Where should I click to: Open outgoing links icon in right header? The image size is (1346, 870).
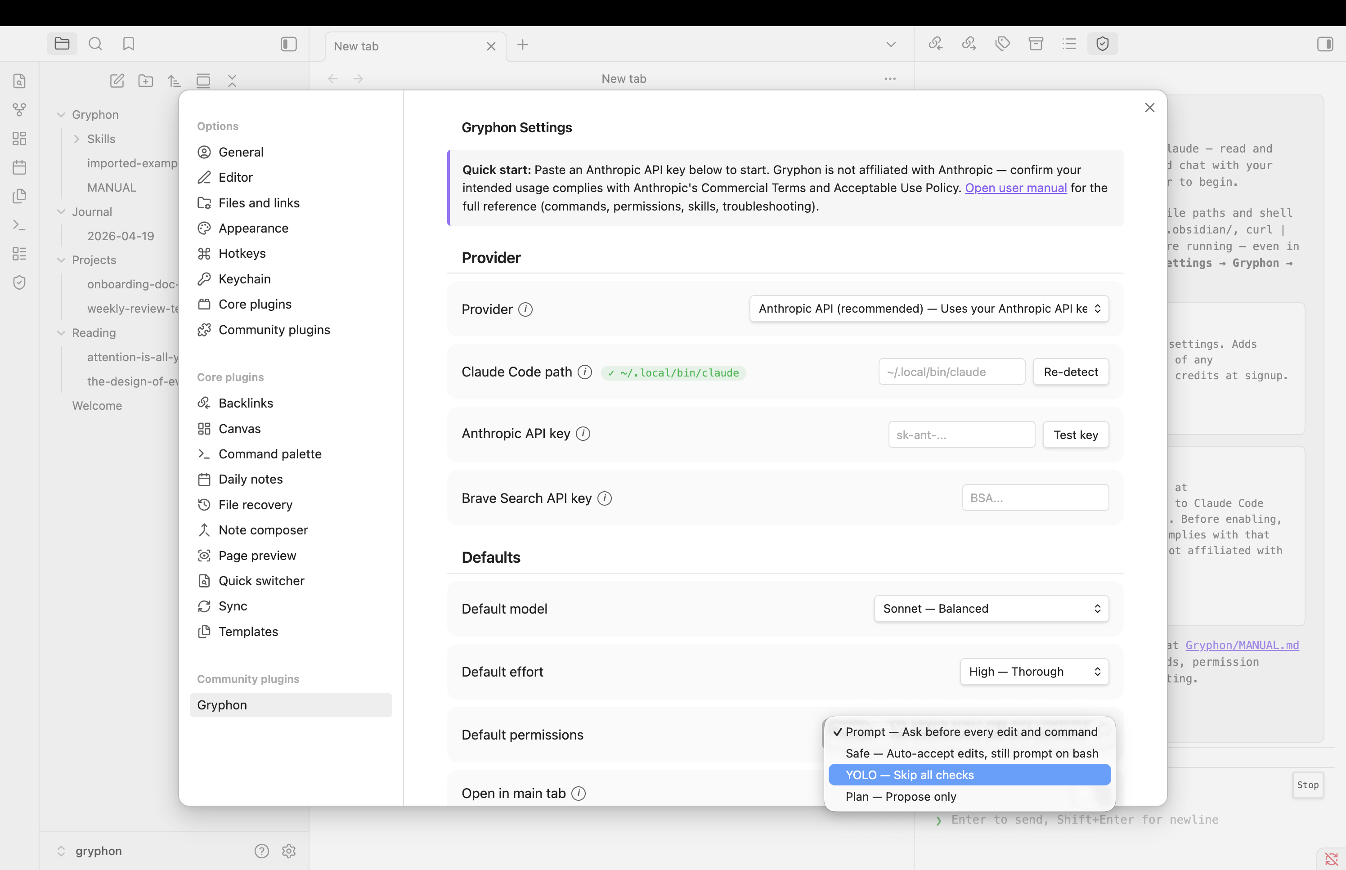click(969, 44)
